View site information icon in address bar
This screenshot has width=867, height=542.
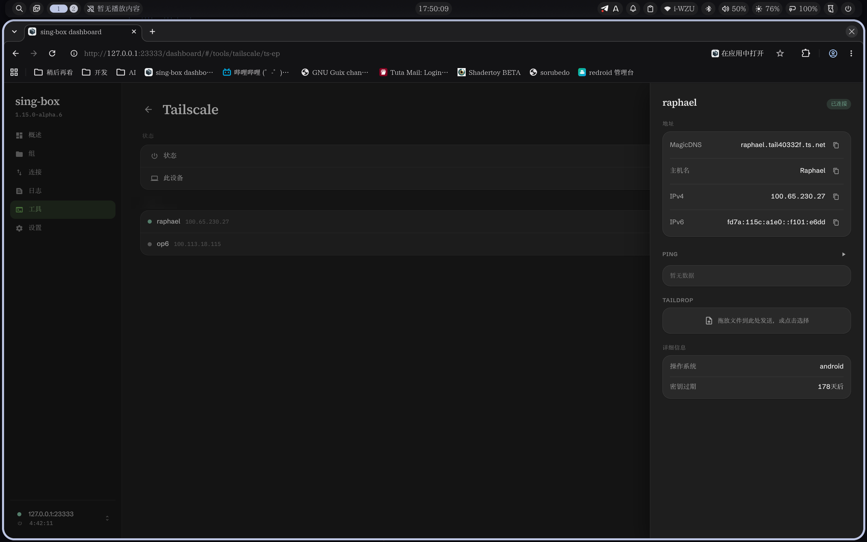click(74, 54)
